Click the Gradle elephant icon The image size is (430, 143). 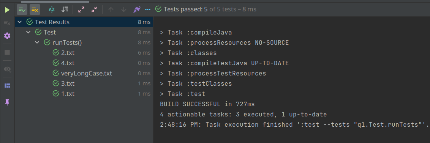(x=137, y=9)
